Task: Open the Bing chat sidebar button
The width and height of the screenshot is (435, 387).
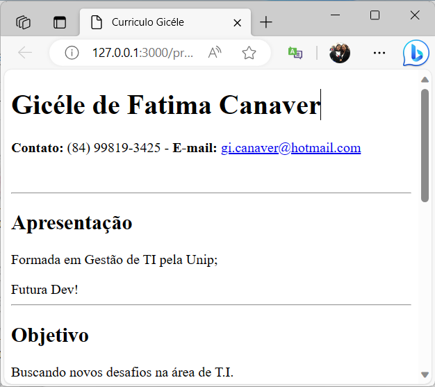Action: 416,53
